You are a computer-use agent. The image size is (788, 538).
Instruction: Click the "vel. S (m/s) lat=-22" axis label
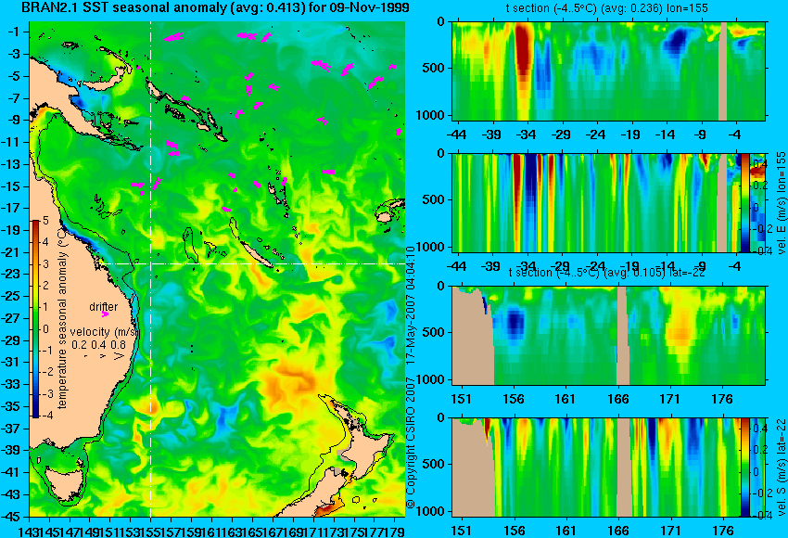point(782,468)
